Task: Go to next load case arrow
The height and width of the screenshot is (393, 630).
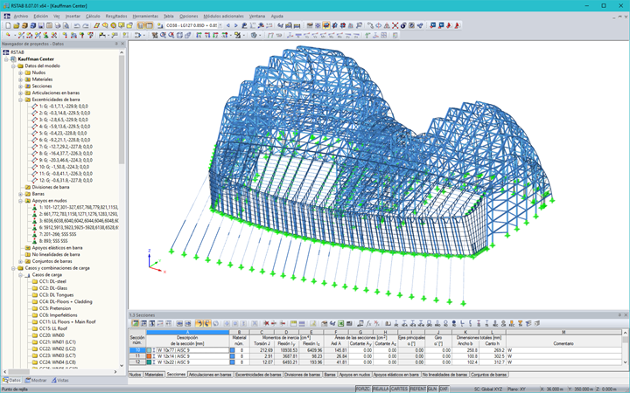Action: (x=236, y=25)
